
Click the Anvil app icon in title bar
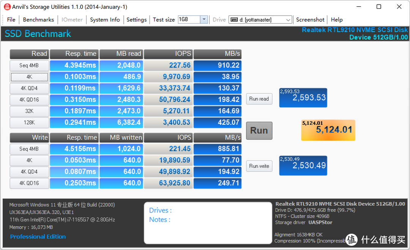[7, 7]
